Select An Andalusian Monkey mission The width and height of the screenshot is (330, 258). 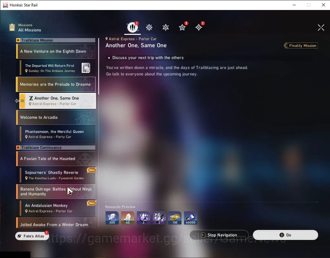point(57,208)
